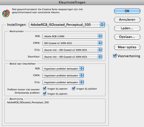Image resolution: width=144 pixels, height=127 pixels.
Task: Click the Laden... button
Action: tap(127, 28)
